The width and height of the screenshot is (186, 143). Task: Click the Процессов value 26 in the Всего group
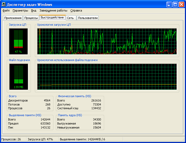pos(49,108)
